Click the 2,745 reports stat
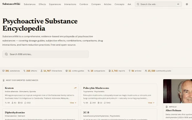192x120 pixels. click(x=117, y=71)
